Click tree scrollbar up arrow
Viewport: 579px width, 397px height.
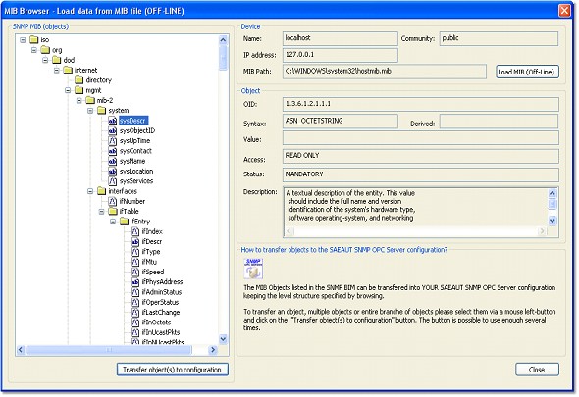click(x=223, y=40)
